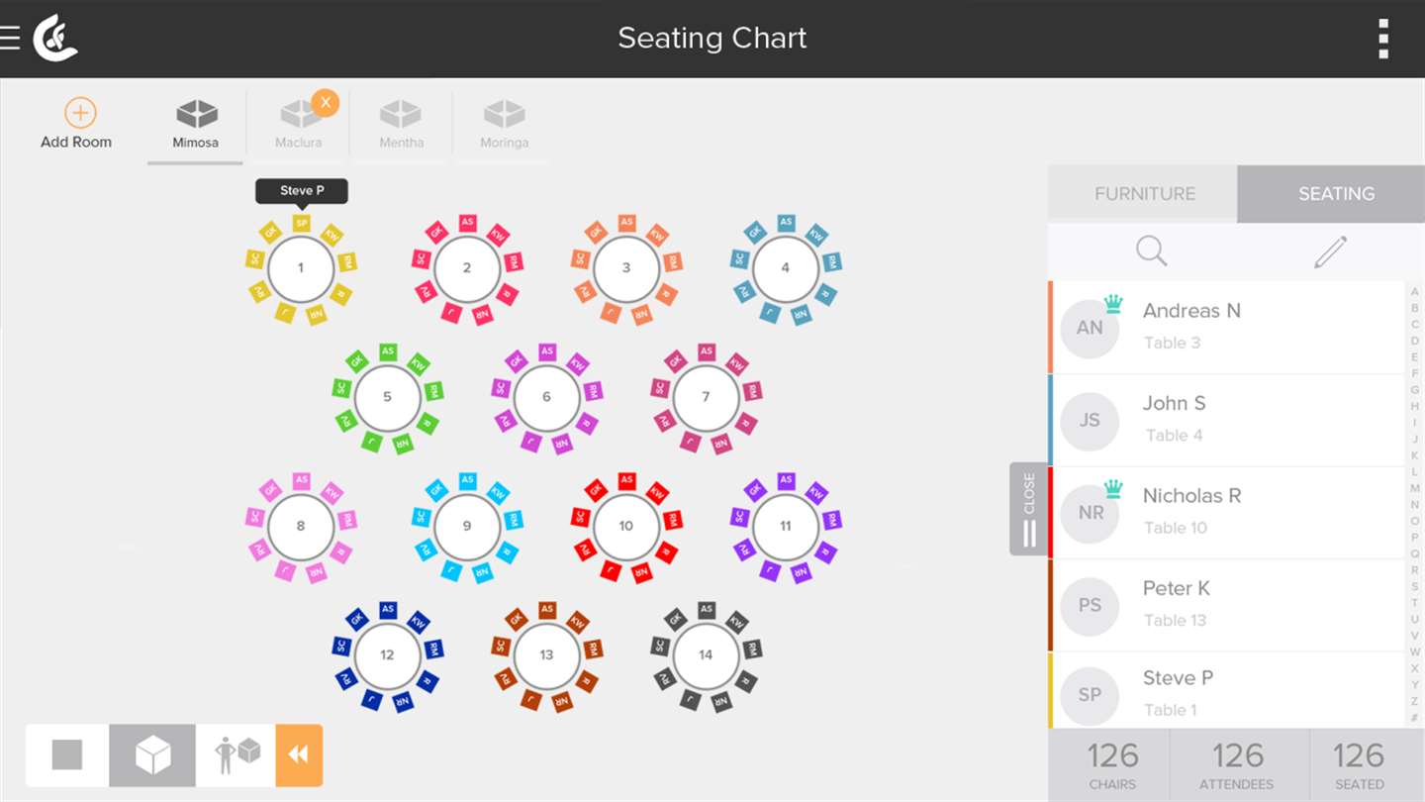
Task: Click table 10 in the seating chart
Action: pos(625,526)
